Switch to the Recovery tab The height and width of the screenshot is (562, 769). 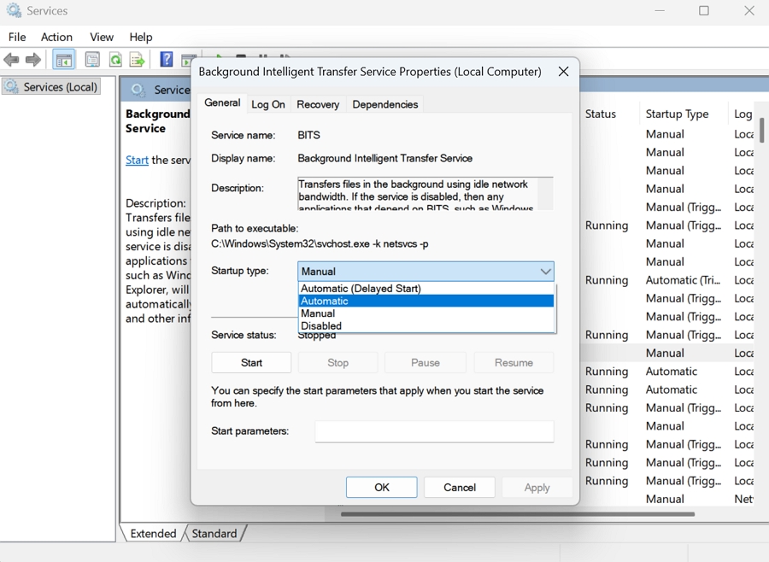pyautogui.click(x=318, y=104)
